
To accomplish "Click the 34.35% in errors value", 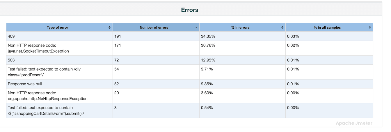I will point(208,36).
